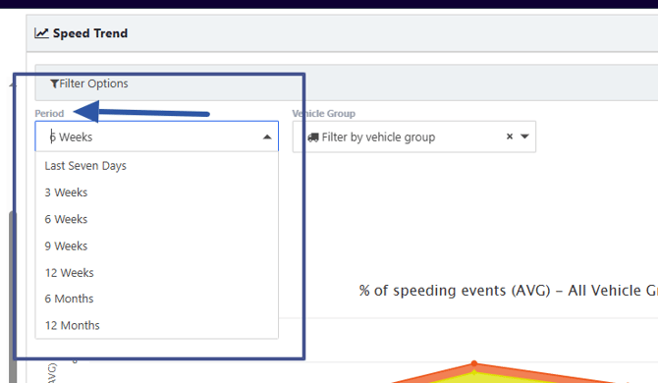Clear the vehicle group filter with the x
658x383 pixels.
510,137
